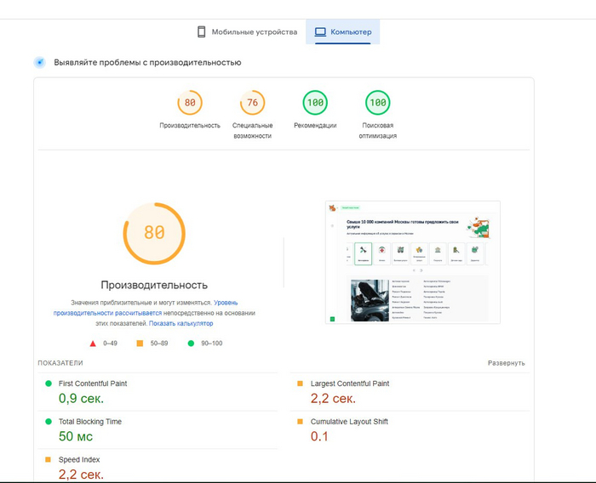The height and width of the screenshot is (483, 596).
Task: Click the Производительность score gauge 80
Action: [190, 104]
